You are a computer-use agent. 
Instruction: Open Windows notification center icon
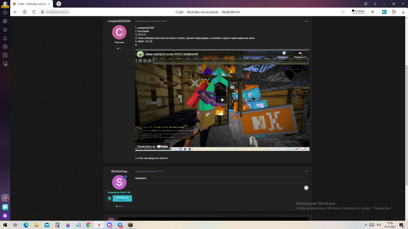tap(402, 225)
